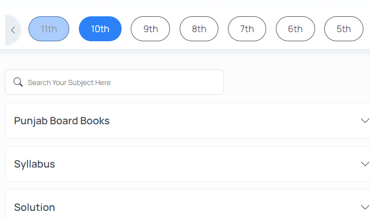Switch to the 8th class
This screenshot has width=370, height=219.
click(199, 29)
